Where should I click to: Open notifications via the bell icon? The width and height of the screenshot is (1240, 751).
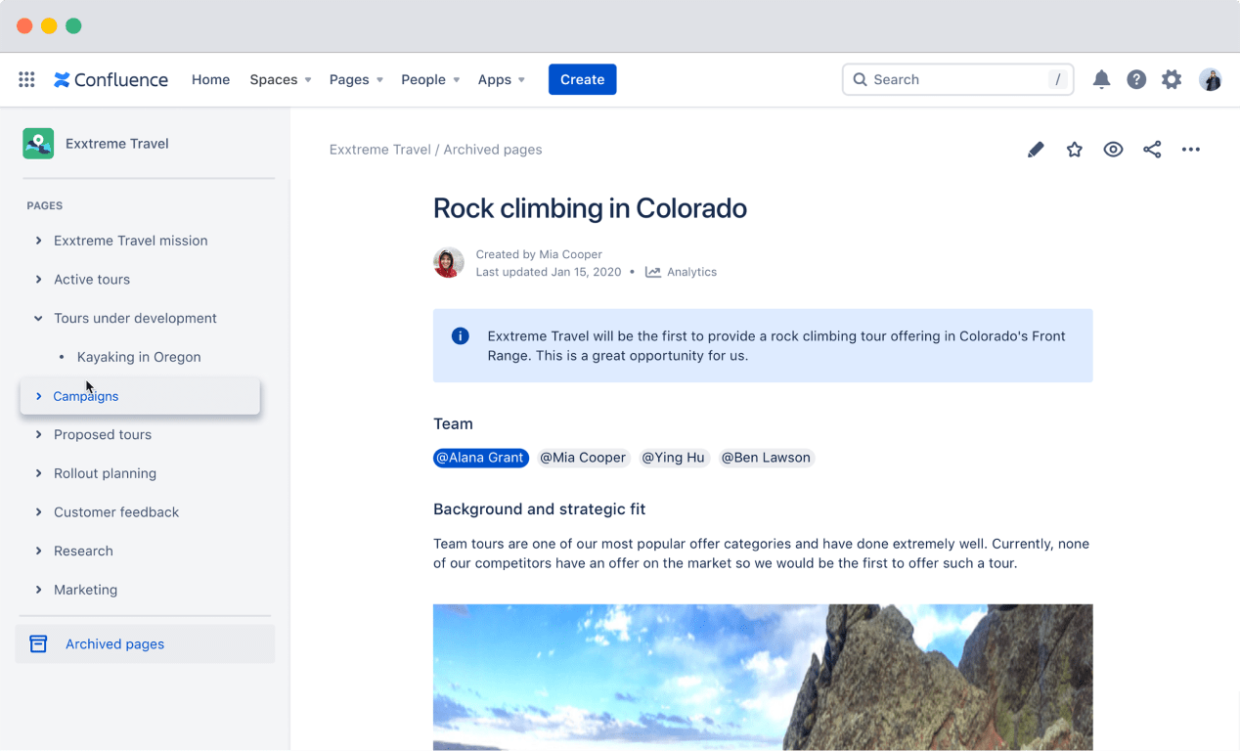point(1101,79)
